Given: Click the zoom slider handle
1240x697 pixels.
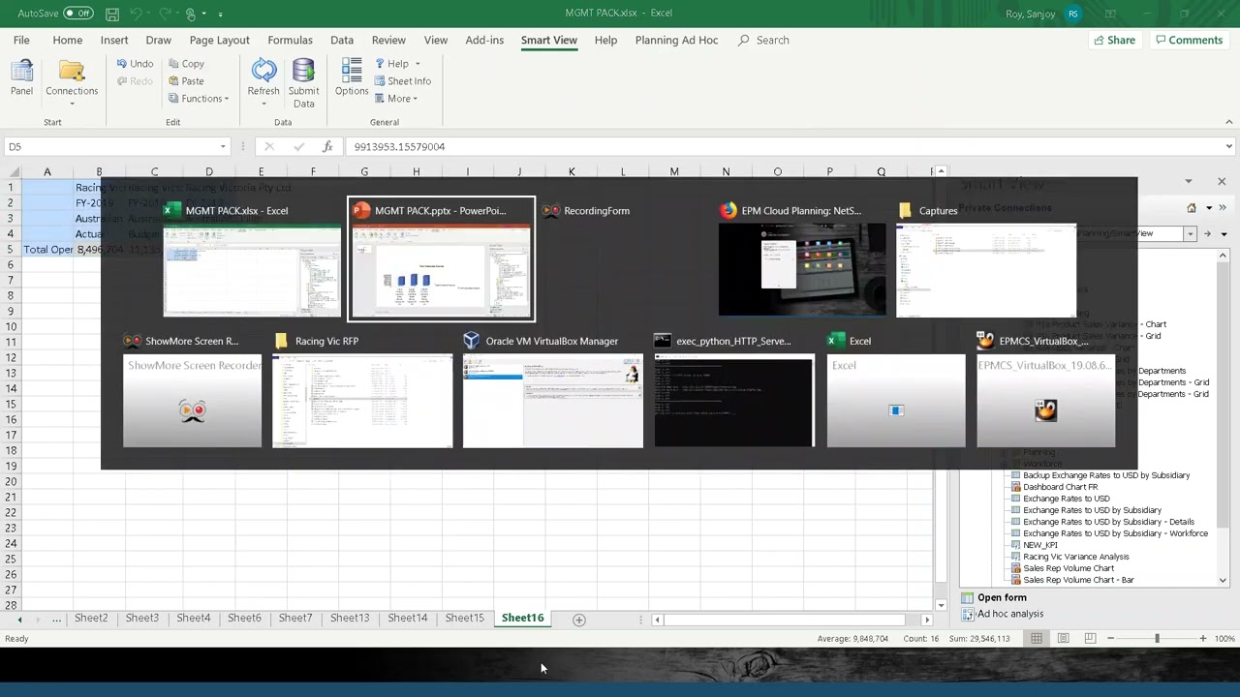Looking at the screenshot, I should (1157, 638).
